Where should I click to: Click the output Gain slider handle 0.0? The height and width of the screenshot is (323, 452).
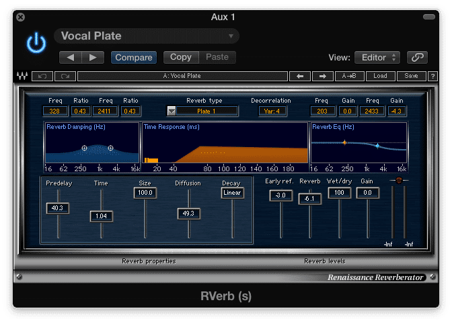tap(368, 193)
